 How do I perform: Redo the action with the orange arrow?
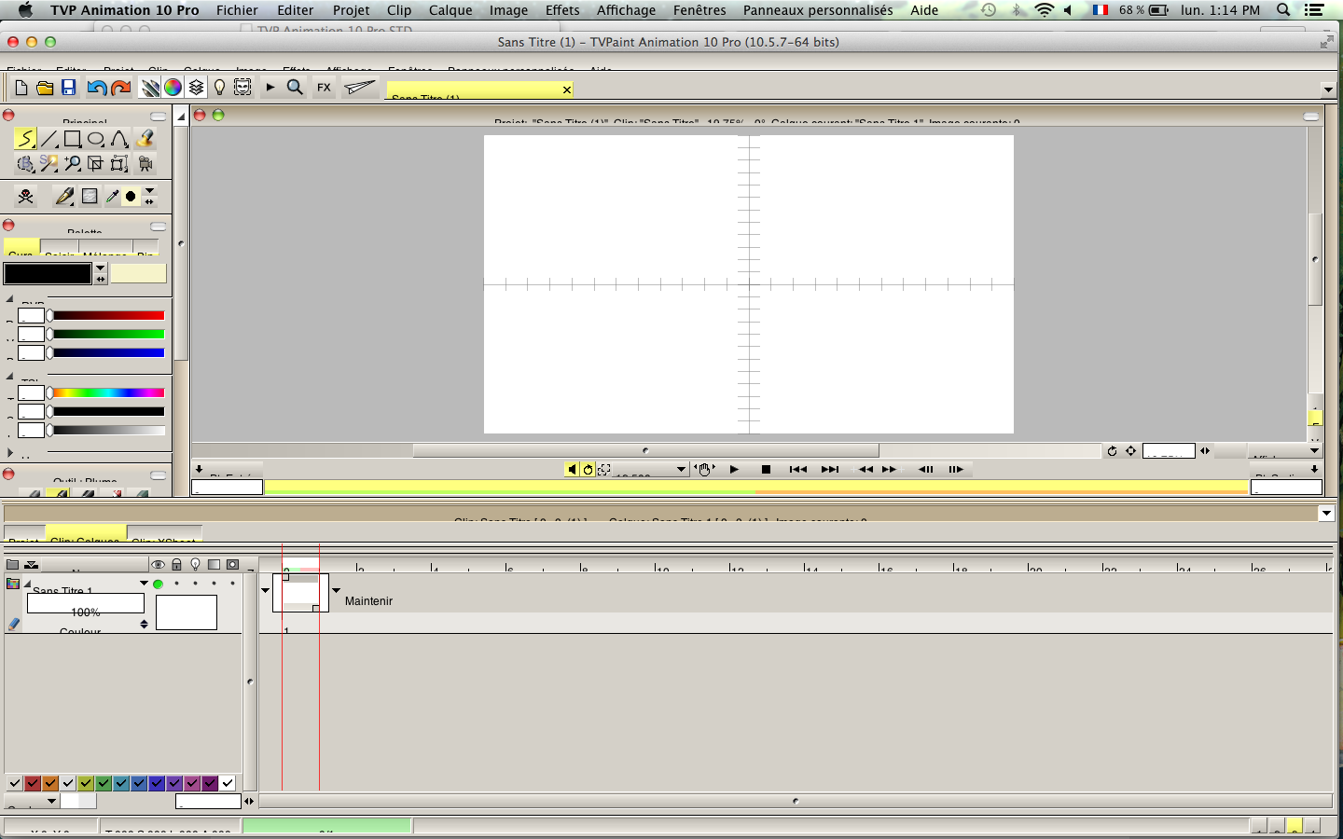coord(120,88)
